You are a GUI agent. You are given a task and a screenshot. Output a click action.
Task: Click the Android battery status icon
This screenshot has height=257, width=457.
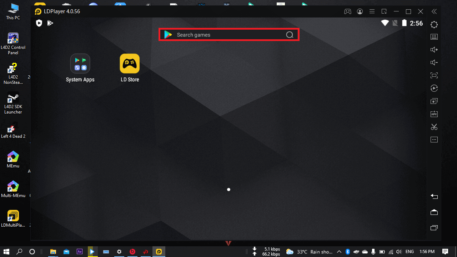pos(404,23)
